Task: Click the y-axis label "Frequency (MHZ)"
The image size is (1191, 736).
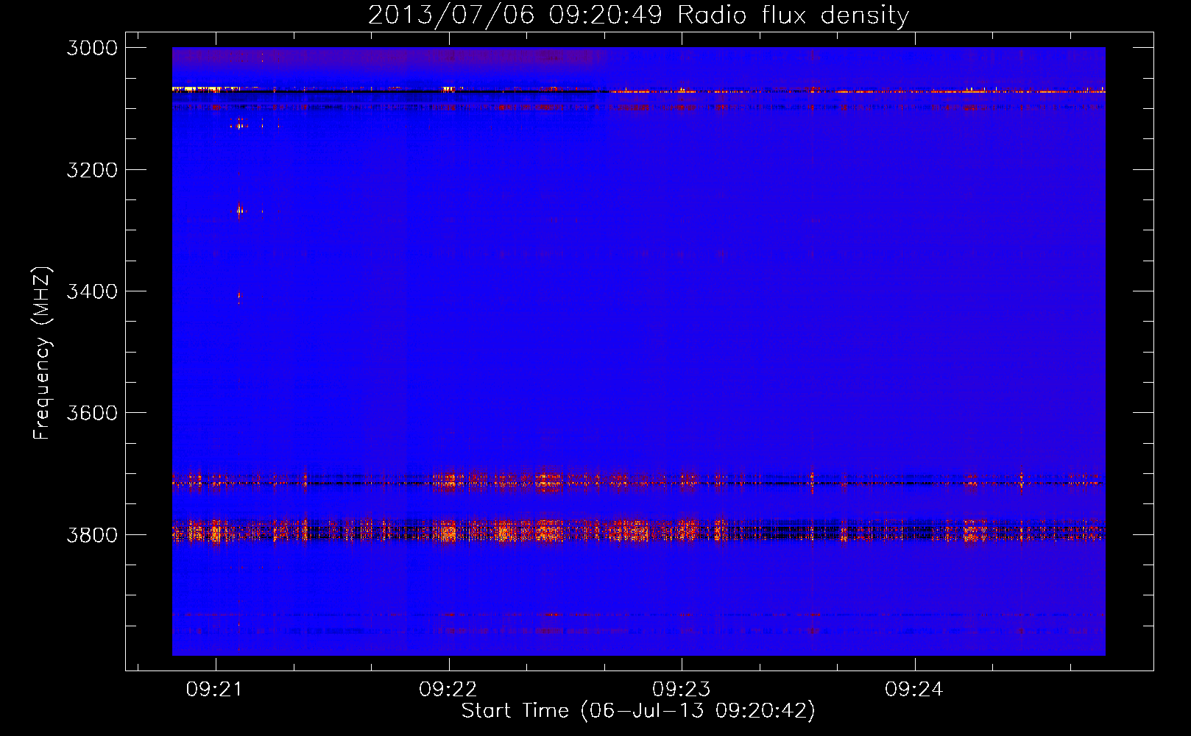Action: [x=42, y=353]
